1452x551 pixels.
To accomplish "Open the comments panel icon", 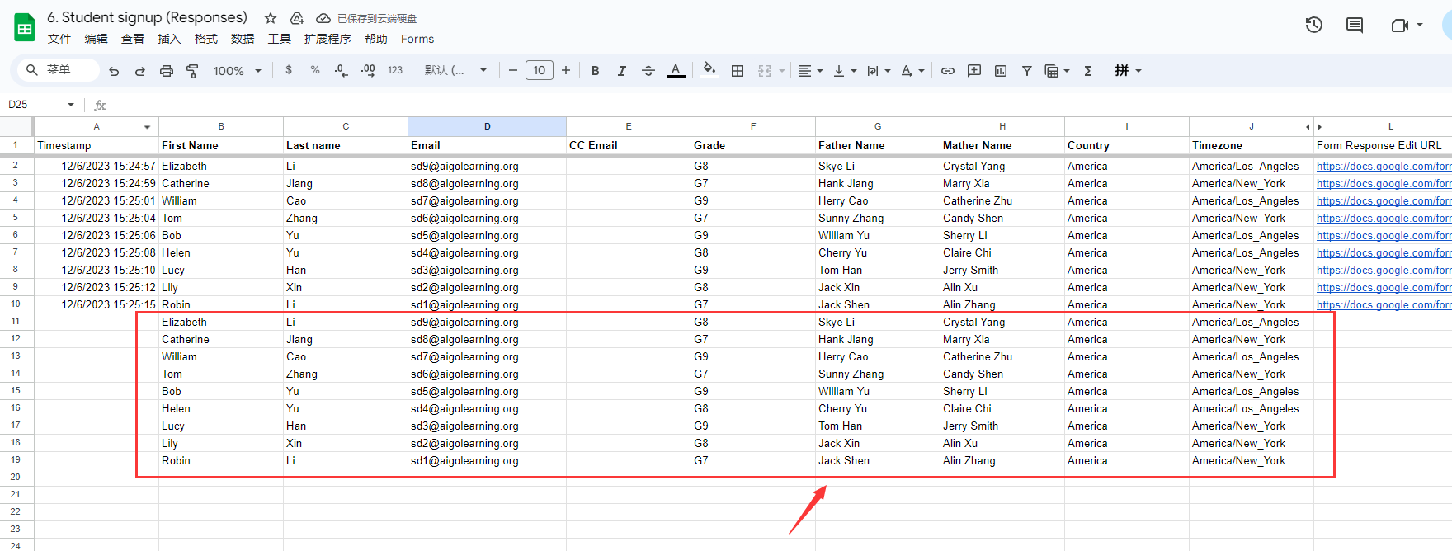I will pyautogui.click(x=1354, y=25).
